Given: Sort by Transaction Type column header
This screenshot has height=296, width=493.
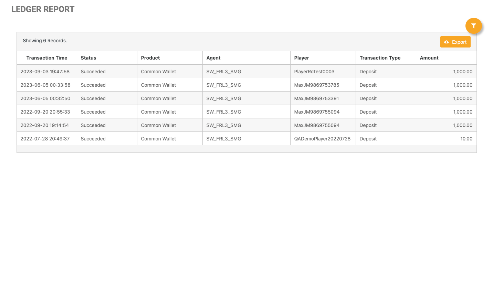Looking at the screenshot, I should [x=380, y=58].
